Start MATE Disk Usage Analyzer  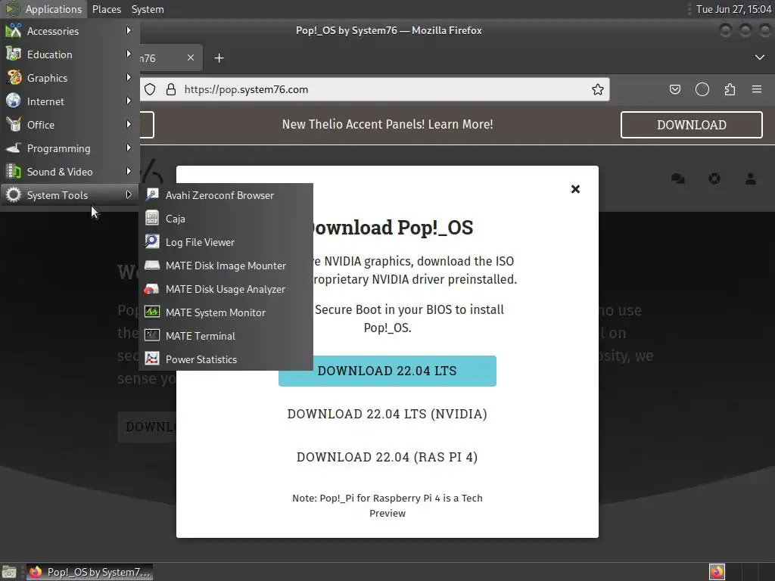pos(226,289)
